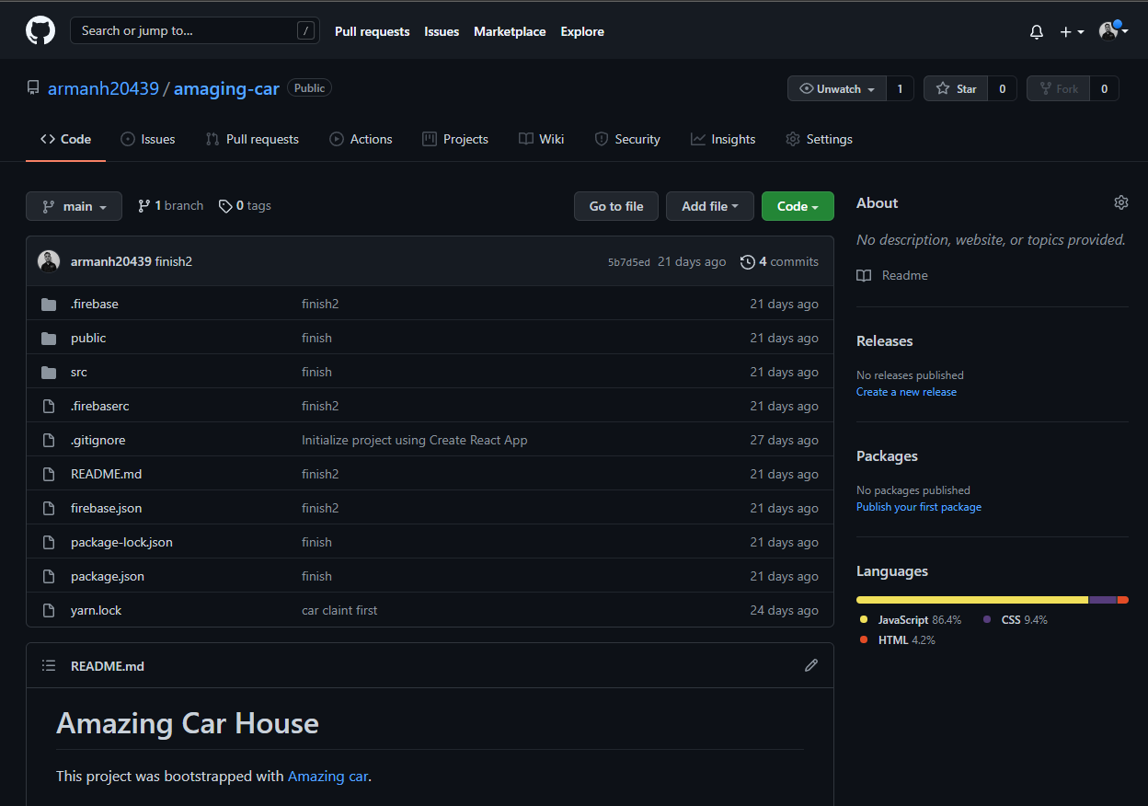Star the amaging-car repository
This screenshot has height=806, width=1148.
tap(956, 88)
